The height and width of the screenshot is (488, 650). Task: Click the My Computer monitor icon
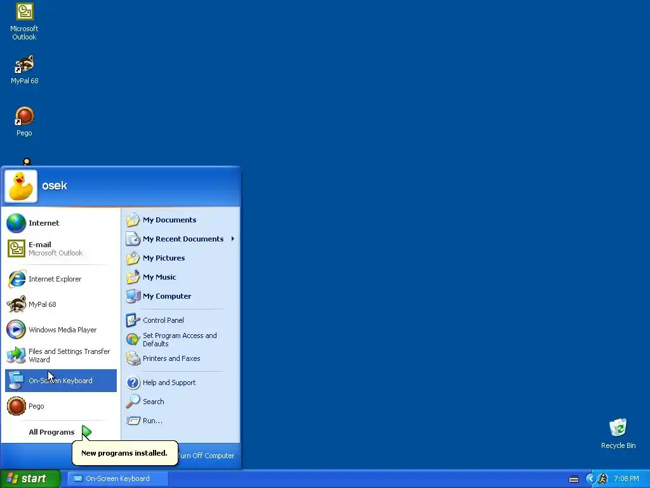[x=133, y=296]
